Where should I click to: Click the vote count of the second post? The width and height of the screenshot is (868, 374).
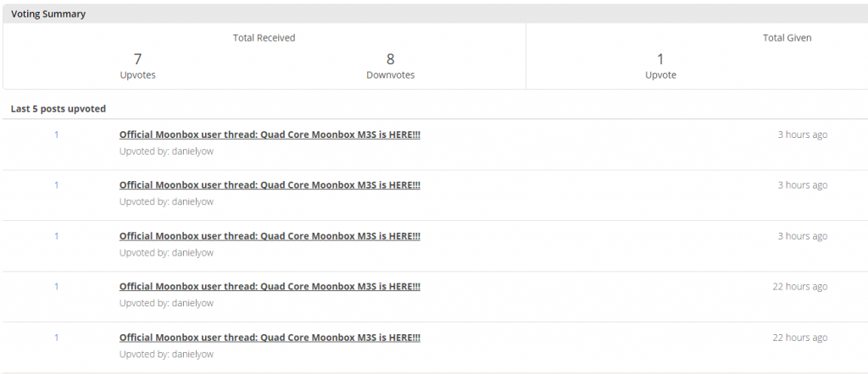(x=57, y=185)
